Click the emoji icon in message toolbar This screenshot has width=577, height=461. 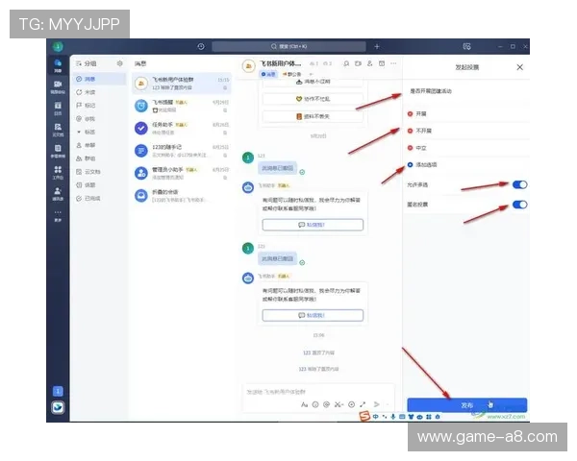tap(315, 404)
